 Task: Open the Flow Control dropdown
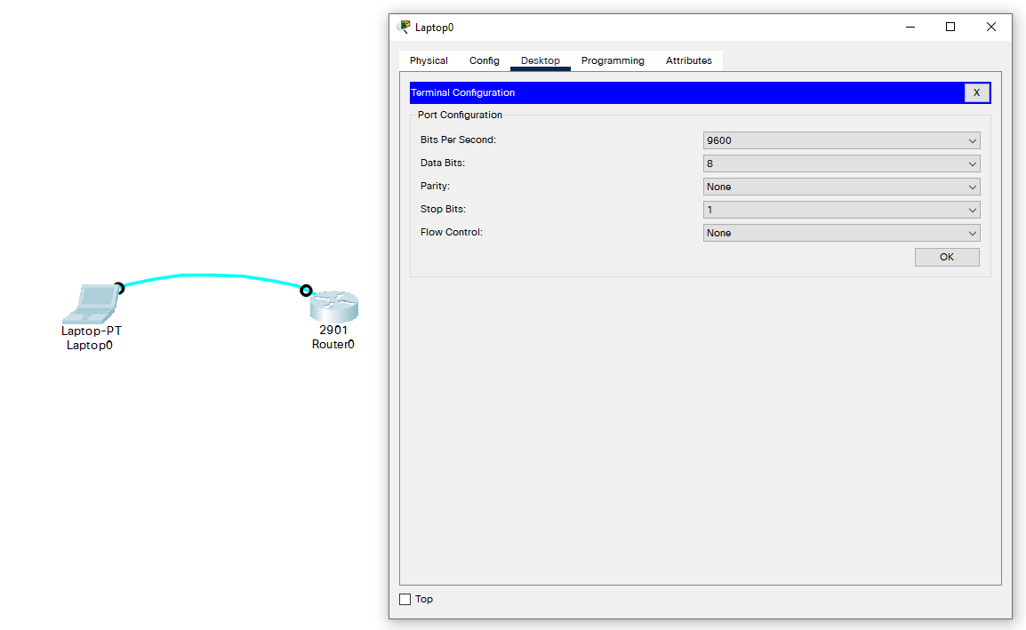(x=841, y=233)
